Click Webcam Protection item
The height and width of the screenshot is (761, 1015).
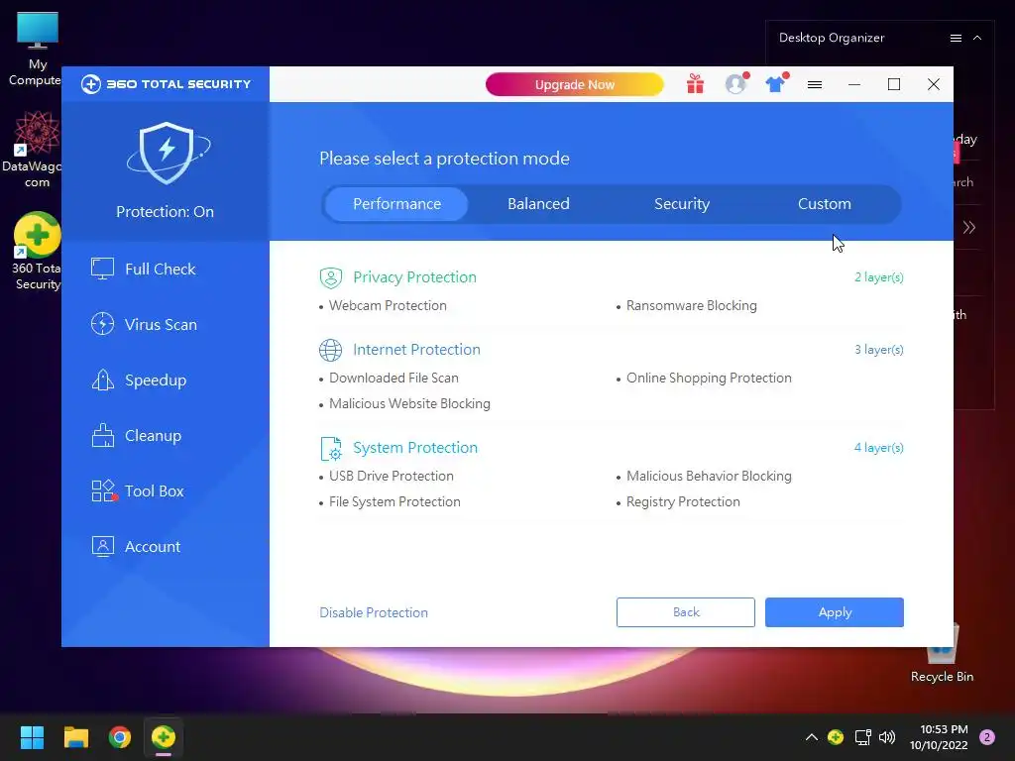tap(388, 305)
